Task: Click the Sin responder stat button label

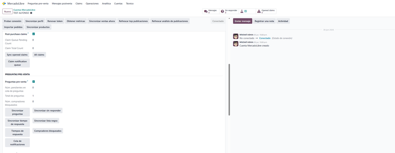Action: [x=231, y=10]
